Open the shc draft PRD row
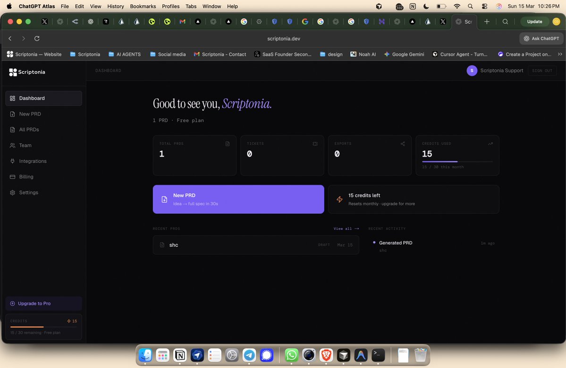 [256, 245]
